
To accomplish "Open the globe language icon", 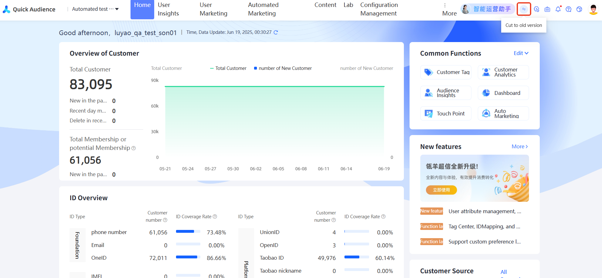I will coord(579,9).
